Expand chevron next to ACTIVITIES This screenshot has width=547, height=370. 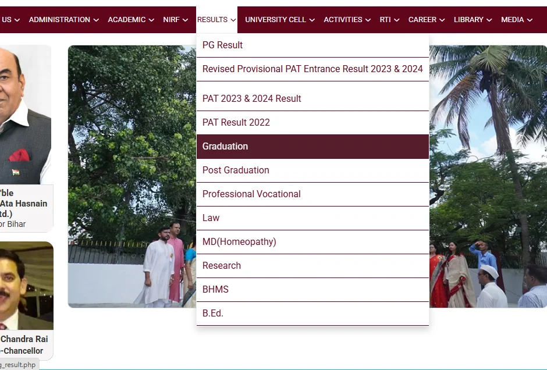point(368,20)
